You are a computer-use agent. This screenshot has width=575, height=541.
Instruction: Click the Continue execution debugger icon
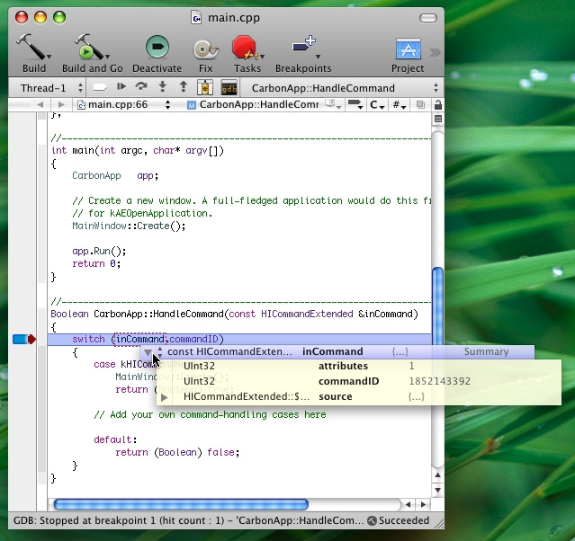pyautogui.click(x=121, y=88)
